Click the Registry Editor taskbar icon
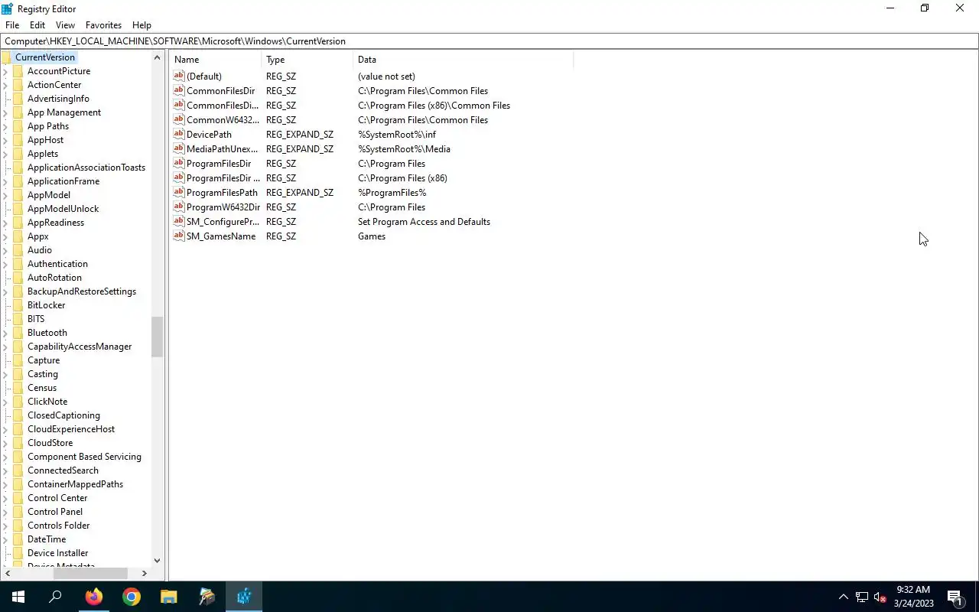 point(244,597)
